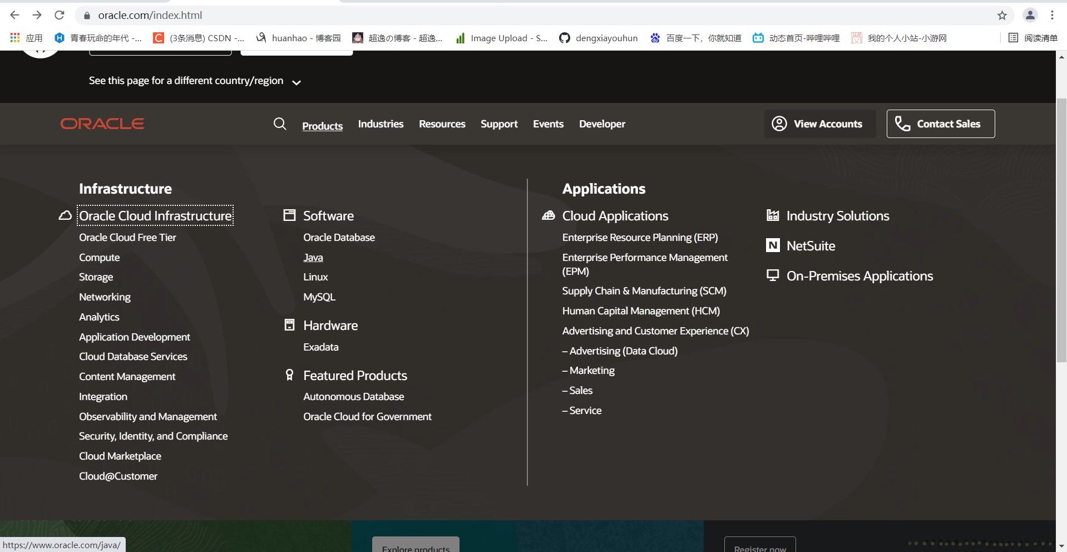The width and height of the screenshot is (1067, 552).
Task: Click the page vertical scrollbar thumb
Action: [1061, 231]
